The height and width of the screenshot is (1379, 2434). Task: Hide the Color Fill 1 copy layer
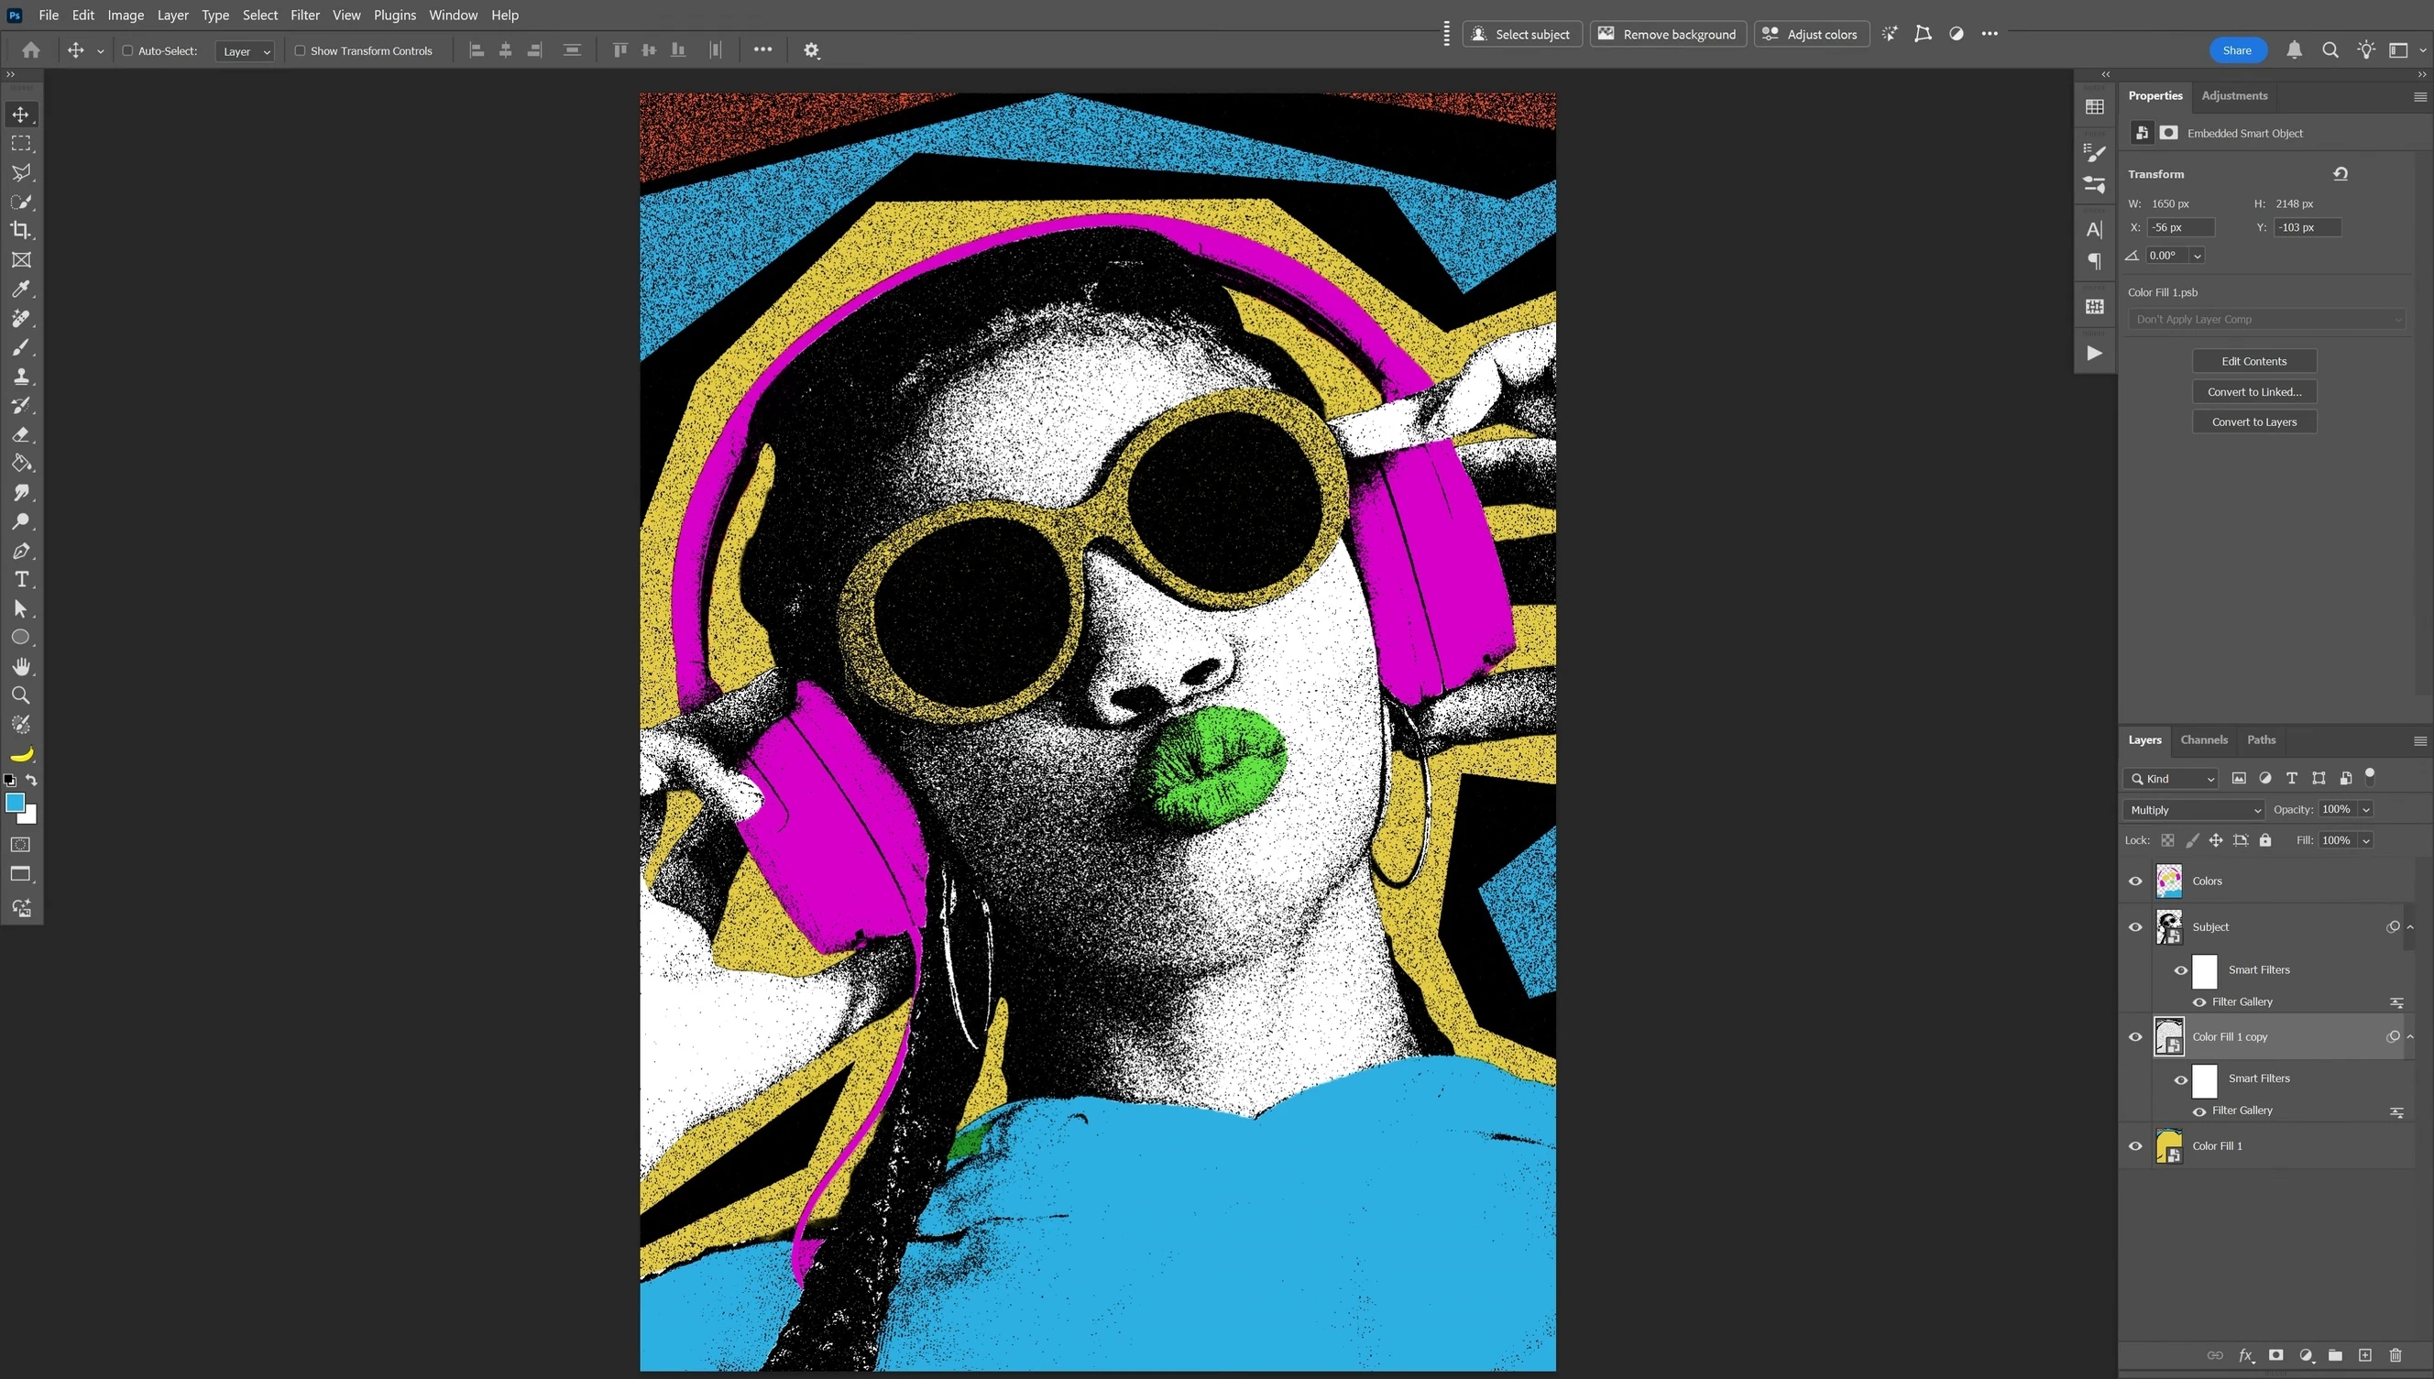click(2135, 1037)
